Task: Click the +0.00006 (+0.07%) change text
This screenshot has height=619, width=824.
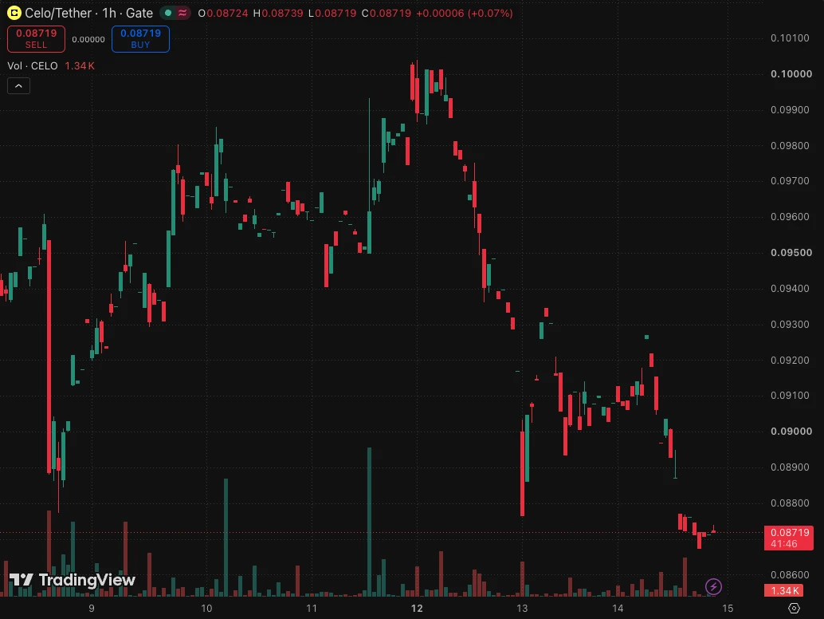Action: tap(465, 13)
